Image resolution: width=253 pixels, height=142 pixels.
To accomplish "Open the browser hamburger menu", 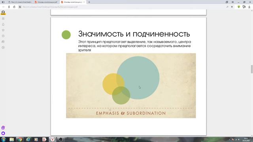I will [x=232, y=2].
